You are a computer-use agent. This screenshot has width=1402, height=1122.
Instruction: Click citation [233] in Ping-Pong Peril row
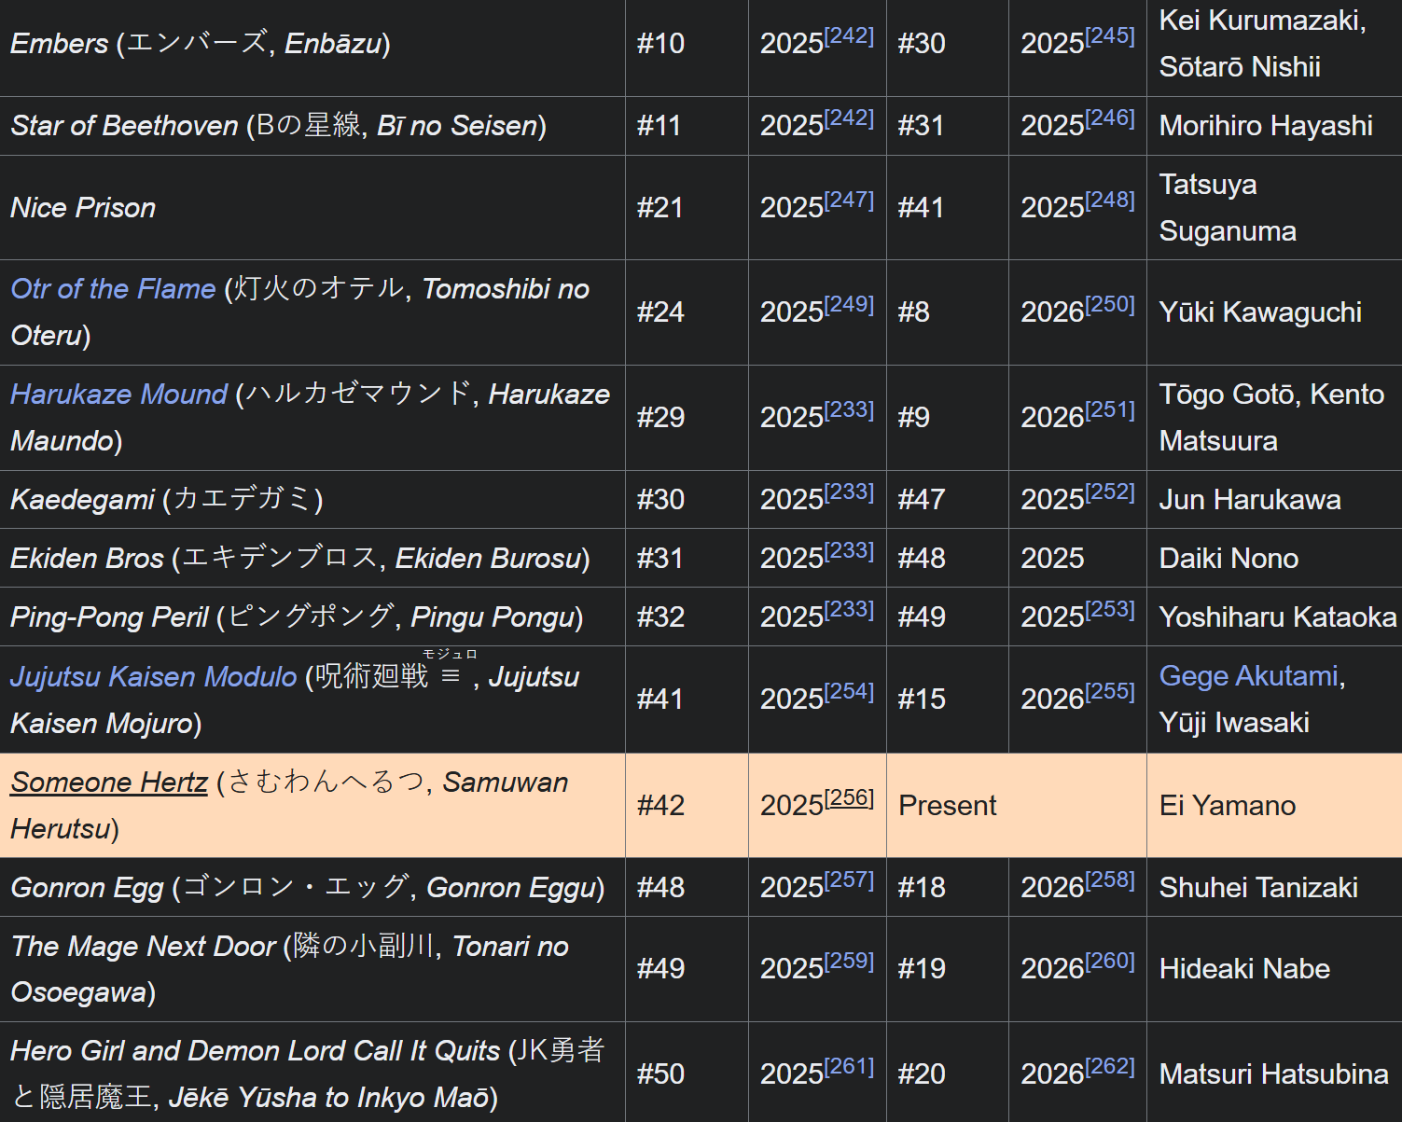click(849, 610)
